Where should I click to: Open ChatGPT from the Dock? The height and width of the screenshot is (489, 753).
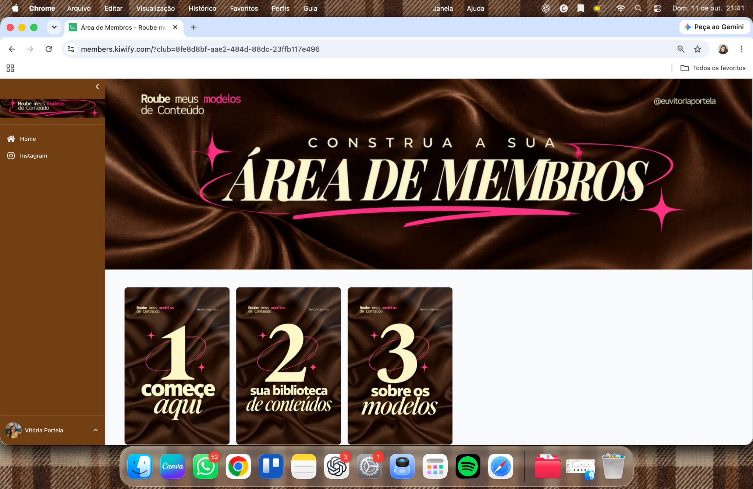click(x=337, y=466)
